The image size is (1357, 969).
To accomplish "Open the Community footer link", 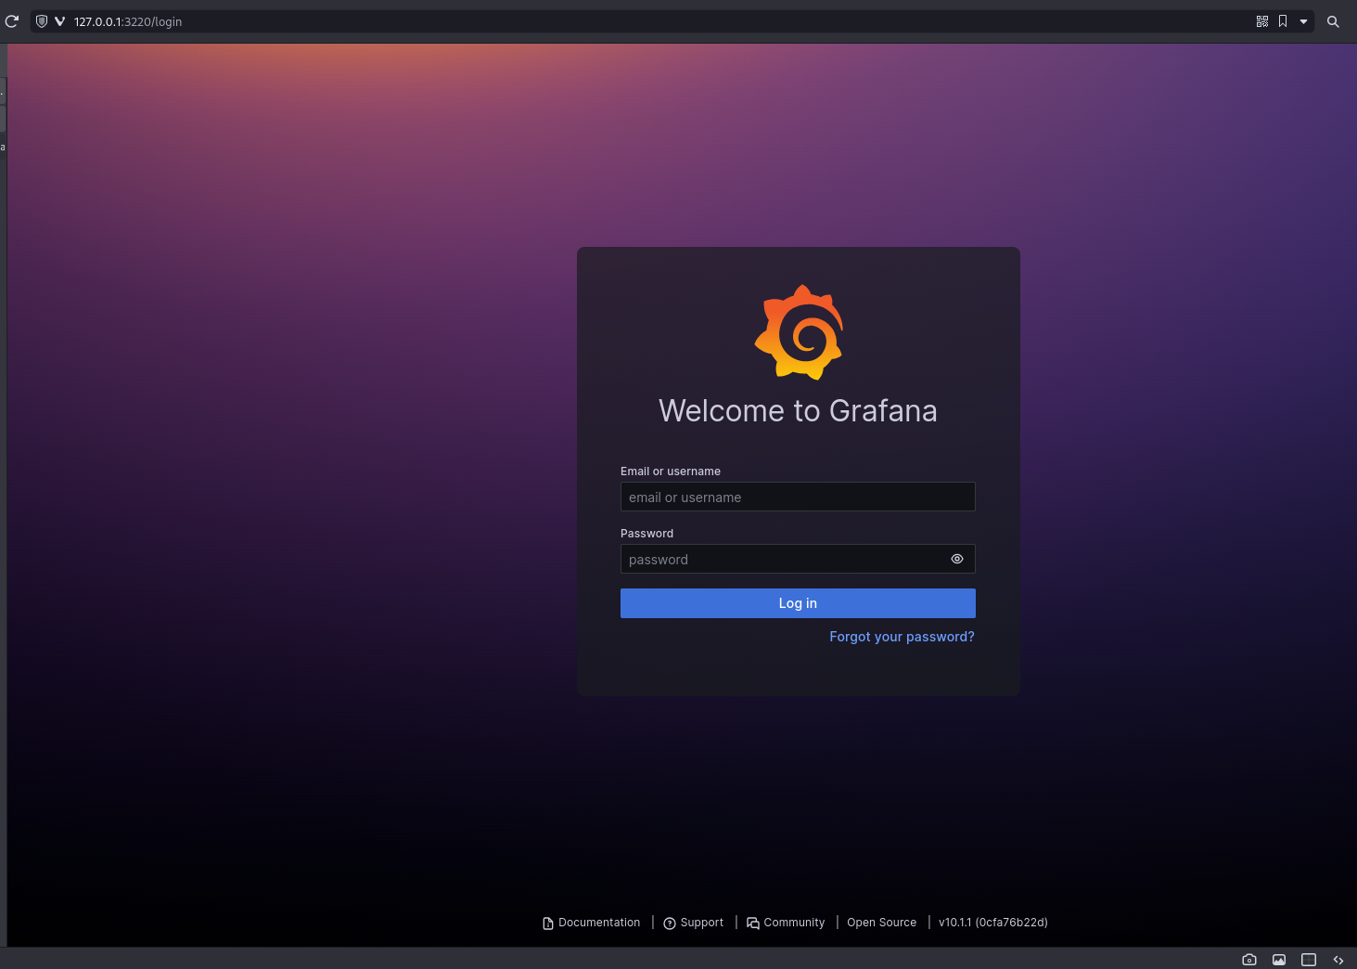I will 786,923.
